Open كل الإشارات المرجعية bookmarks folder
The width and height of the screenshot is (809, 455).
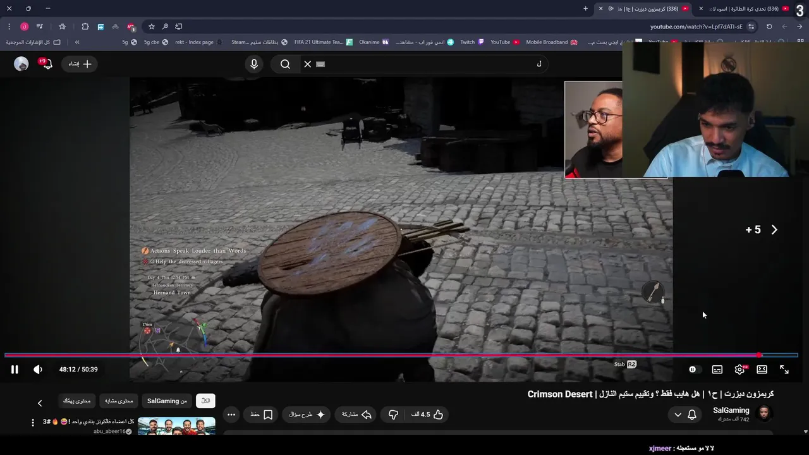click(x=33, y=42)
